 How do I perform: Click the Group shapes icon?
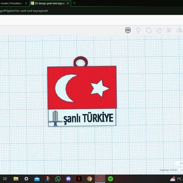point(149,31)
